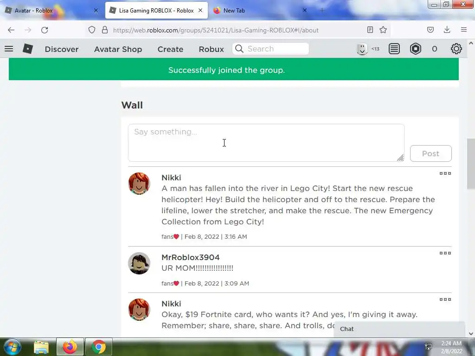The height and width of the screenshot is (356, 475).
Task: Click the 'Wall' section heading
Action: click(132, 105)
